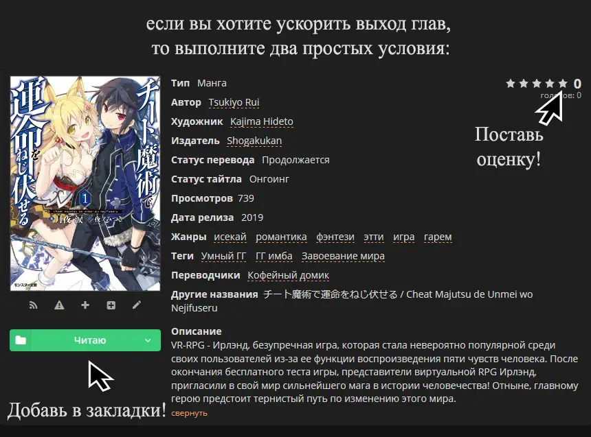The image size is (591, 437).
Task: Click the boxed plus icon under the cover
Action: click(x=111, y=305)
